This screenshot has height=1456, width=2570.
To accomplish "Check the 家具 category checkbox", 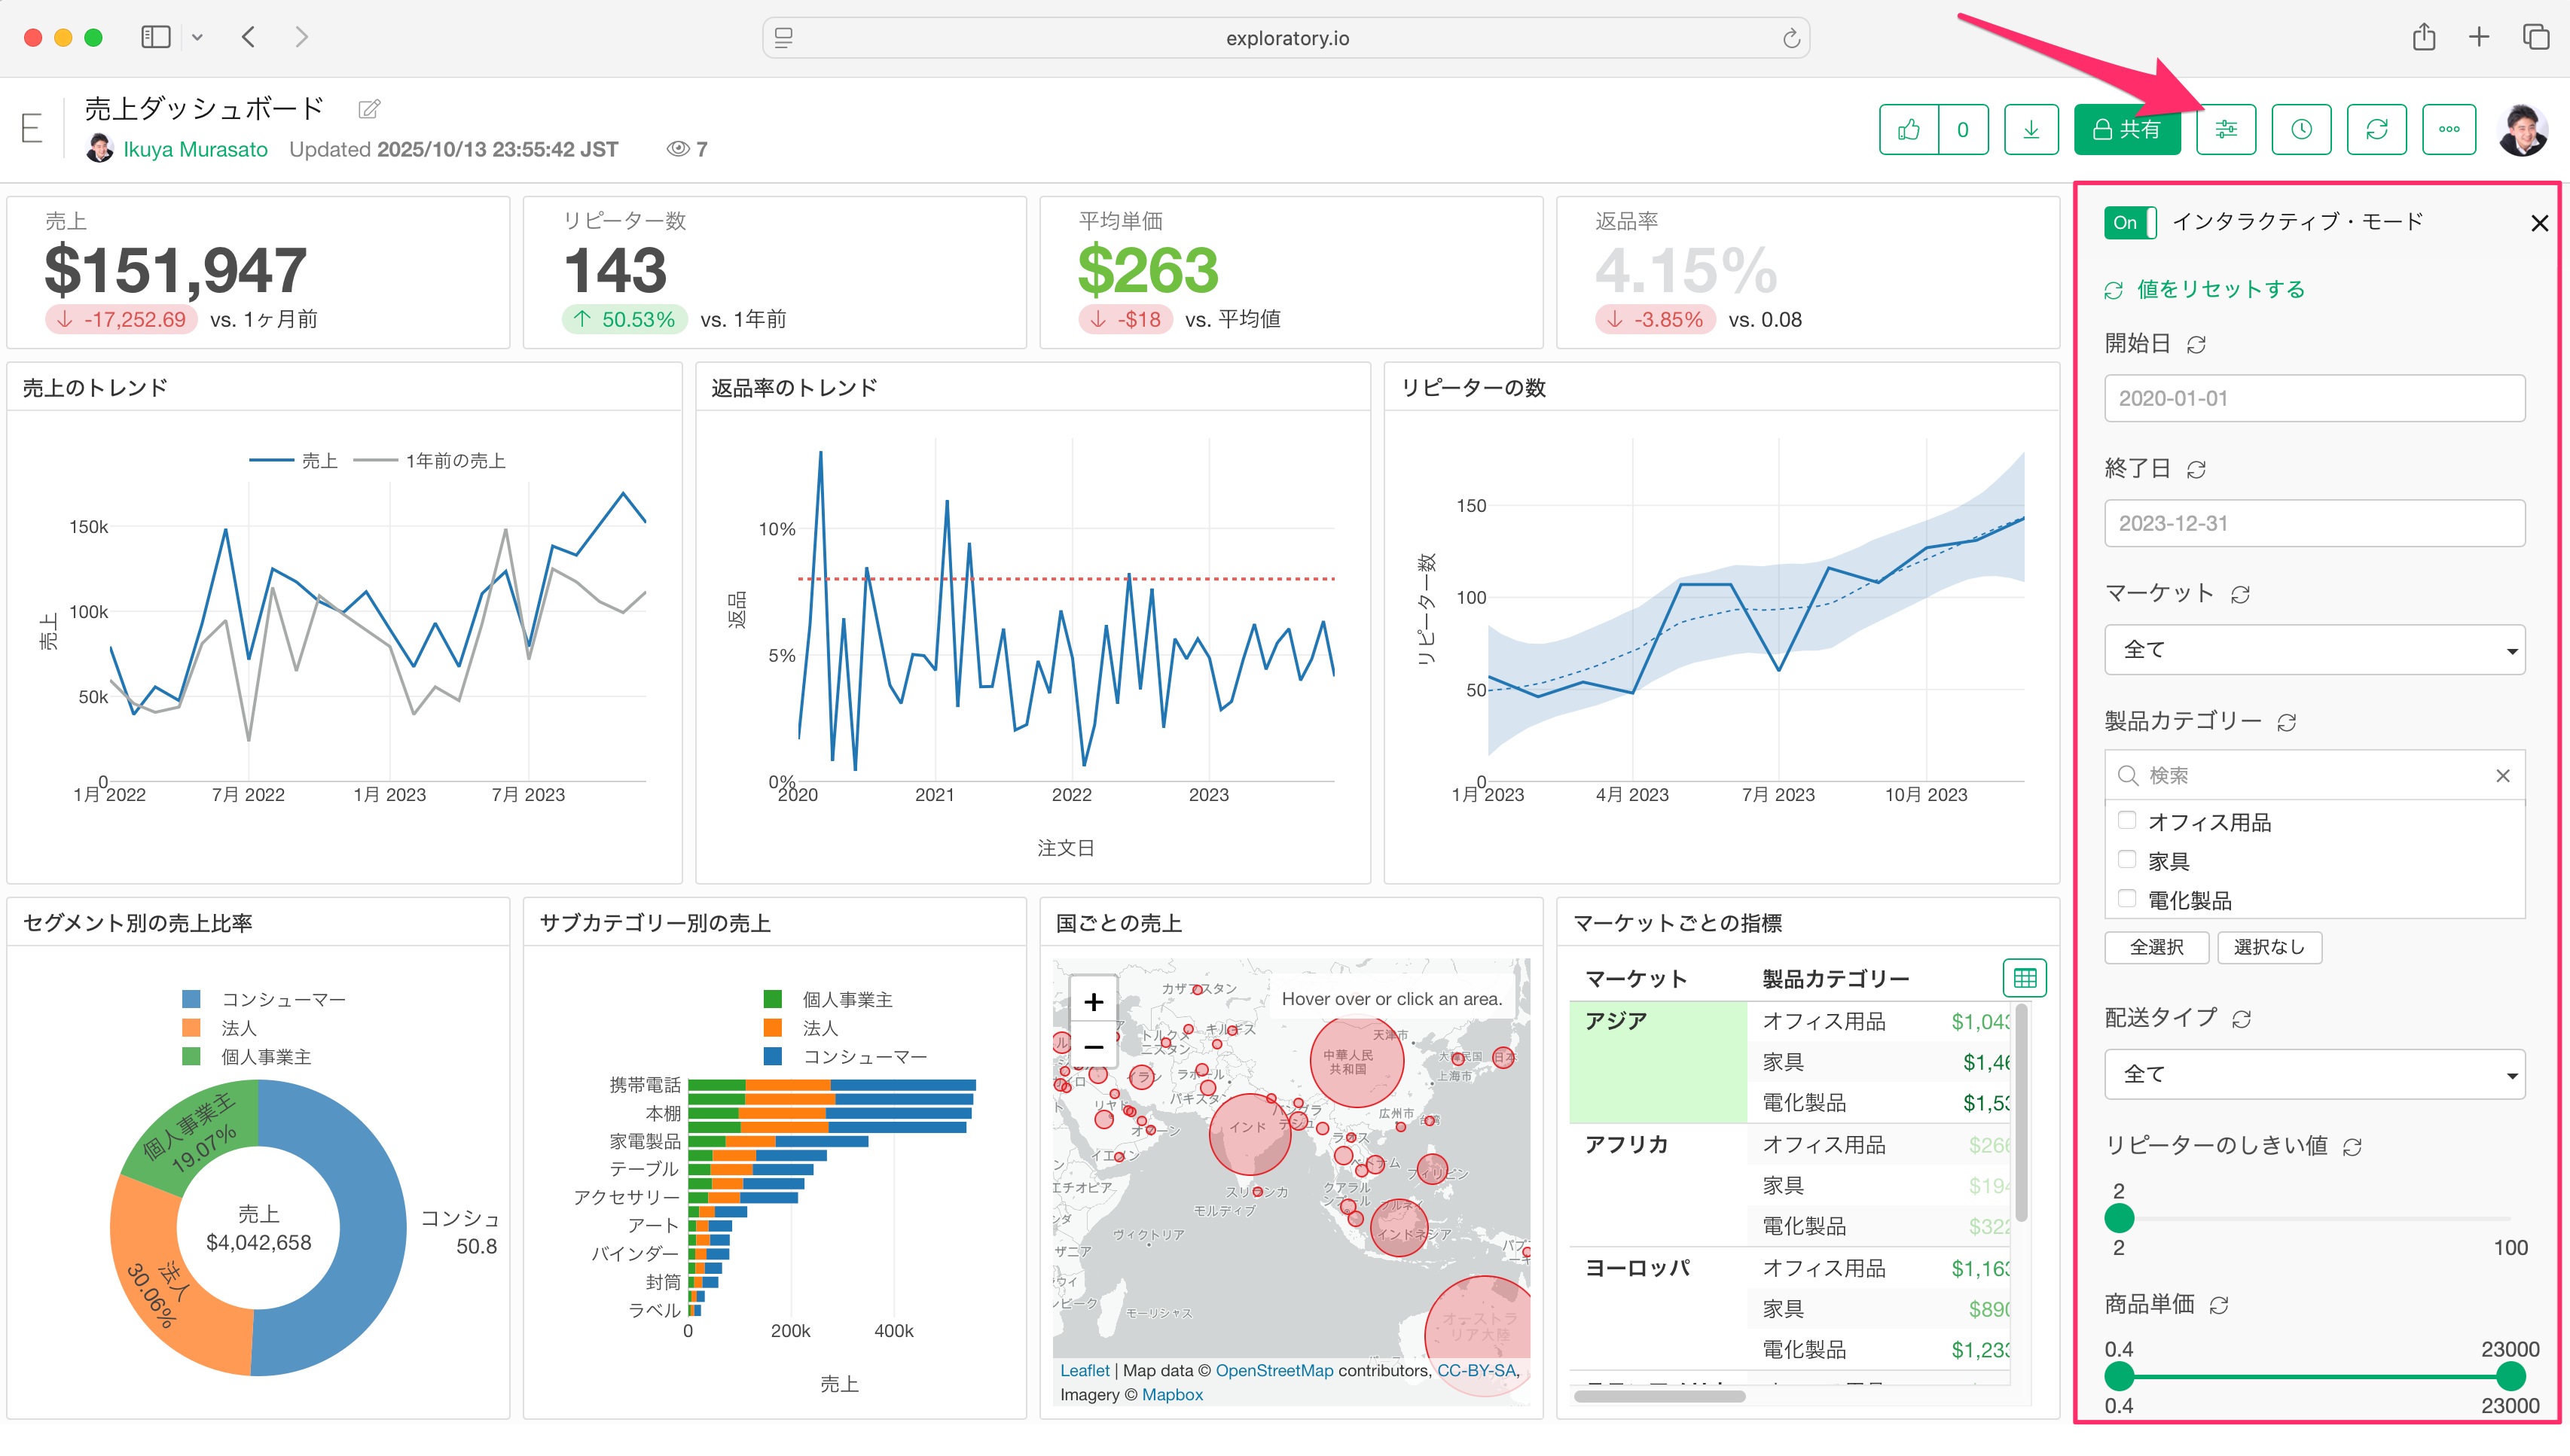I will (2127, 860).
